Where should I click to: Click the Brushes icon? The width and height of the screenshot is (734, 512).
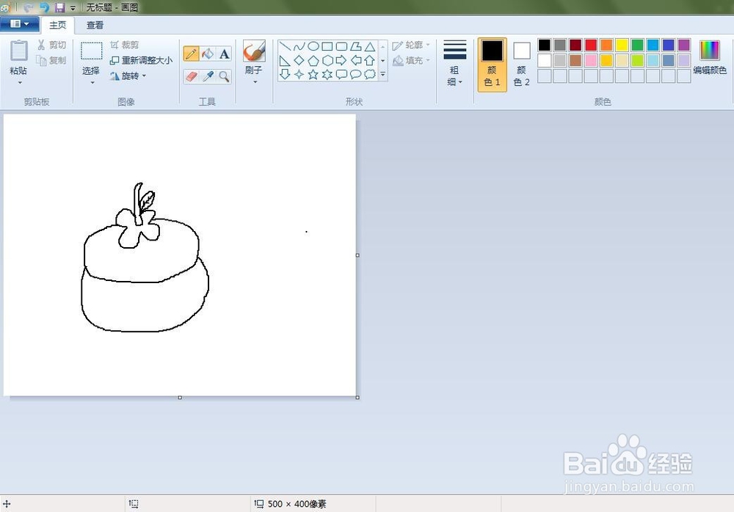(254, 51)
